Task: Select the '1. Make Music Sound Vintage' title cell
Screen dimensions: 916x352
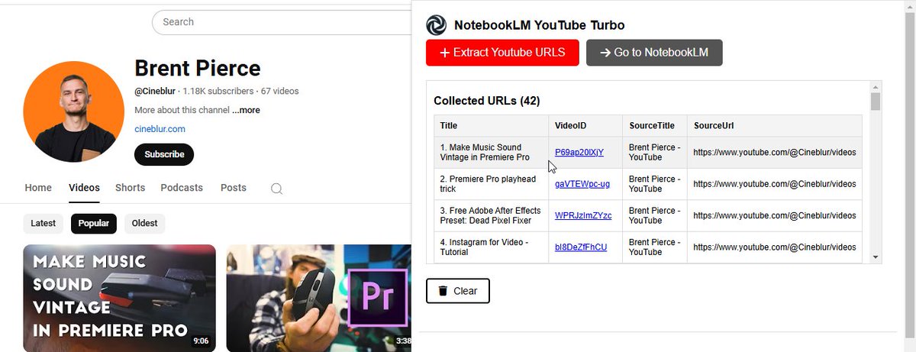Action: tap(492, 152)
